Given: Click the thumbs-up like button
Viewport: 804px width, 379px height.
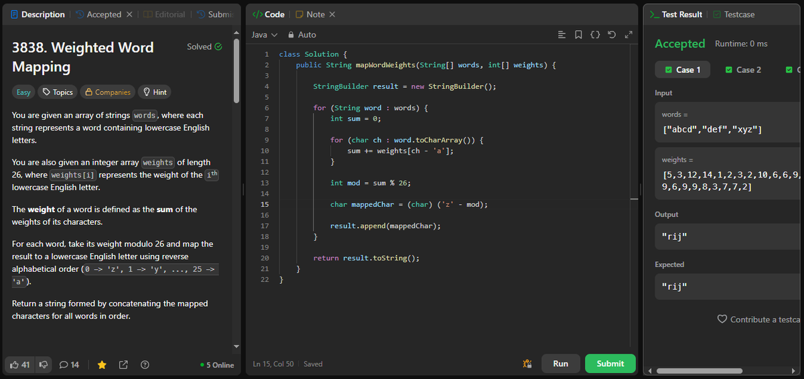Looking at the screenshot, I should click(21, 364).
